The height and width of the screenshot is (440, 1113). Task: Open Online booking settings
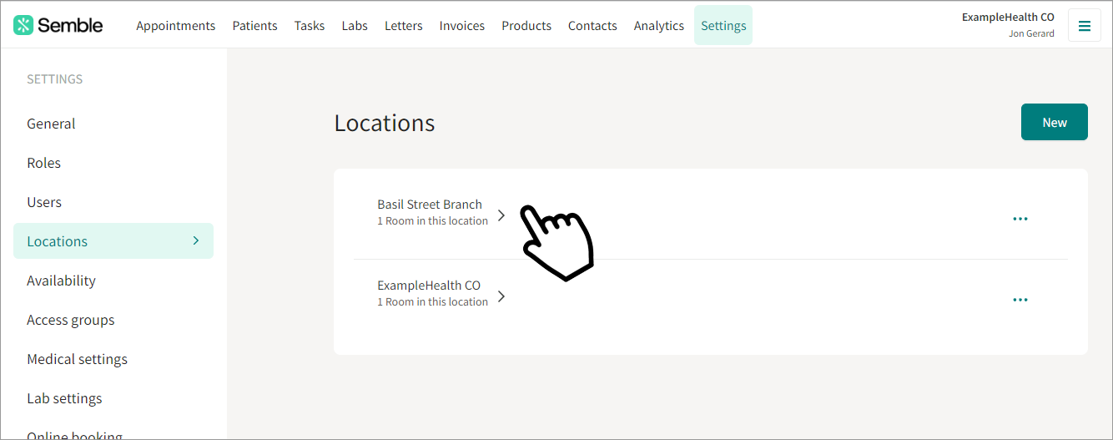pyautogui.click(x=75, y=435)
